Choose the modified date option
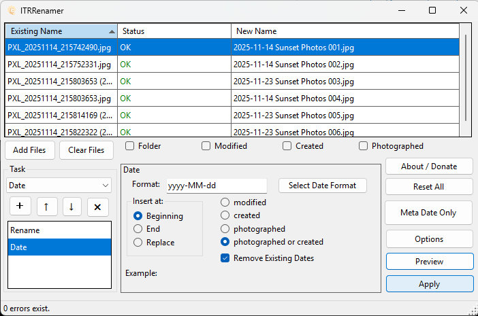The image size is (478, 316). (x=225, y=203)
